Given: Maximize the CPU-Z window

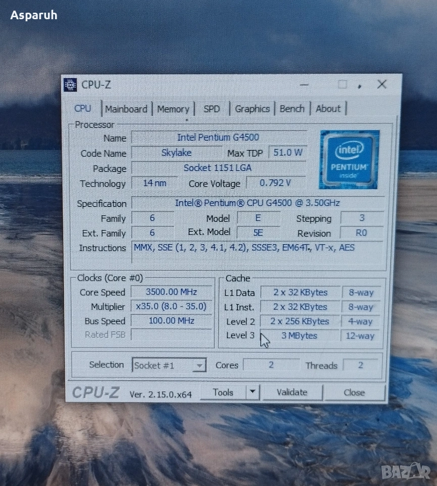Looking at the screenshot, I should click(x=343, y=85).
